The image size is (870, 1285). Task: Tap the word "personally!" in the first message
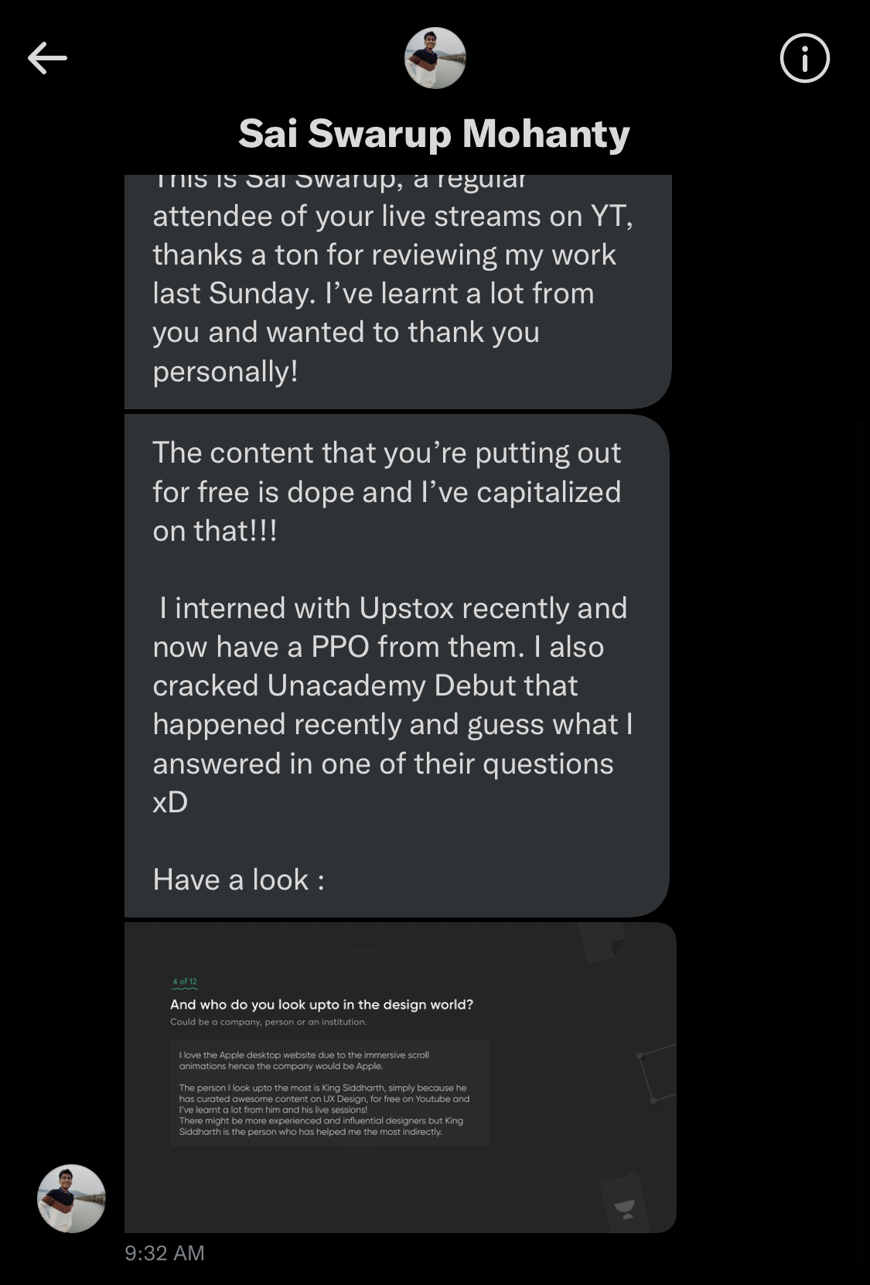click(225, 371)
